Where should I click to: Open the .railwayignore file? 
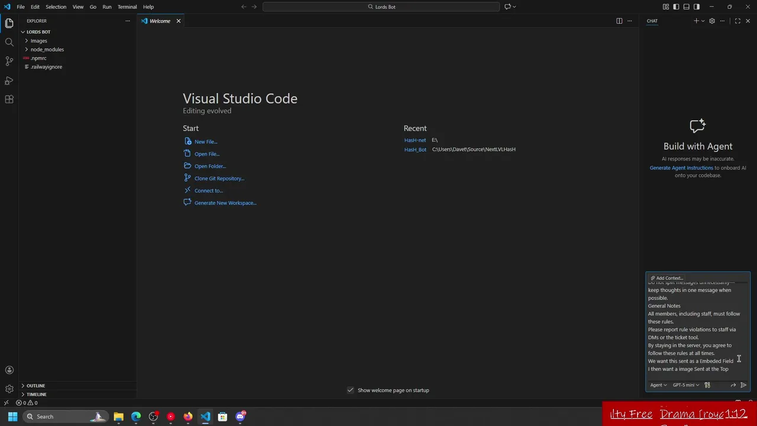[77, 67]
